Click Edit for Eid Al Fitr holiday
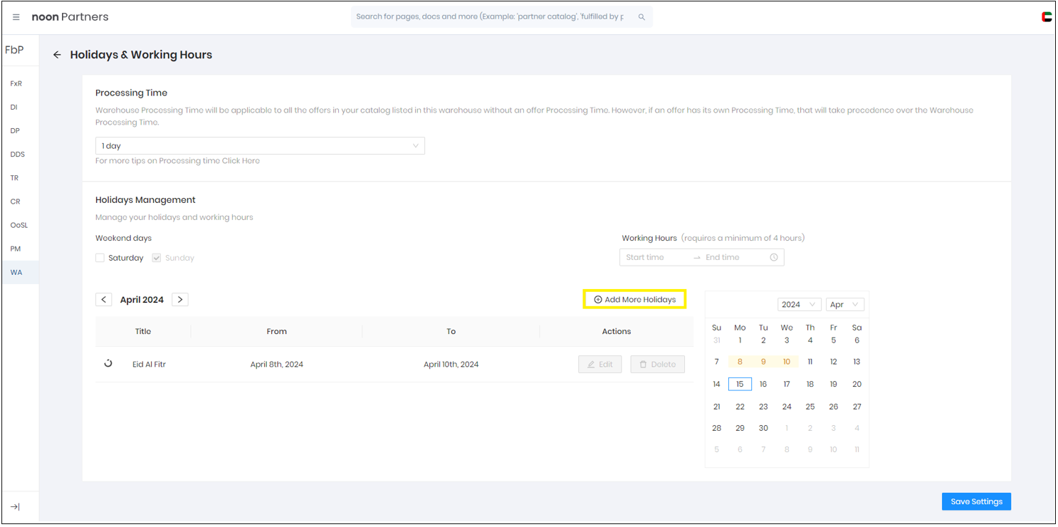1058x527 pixels. click(600, 365)
